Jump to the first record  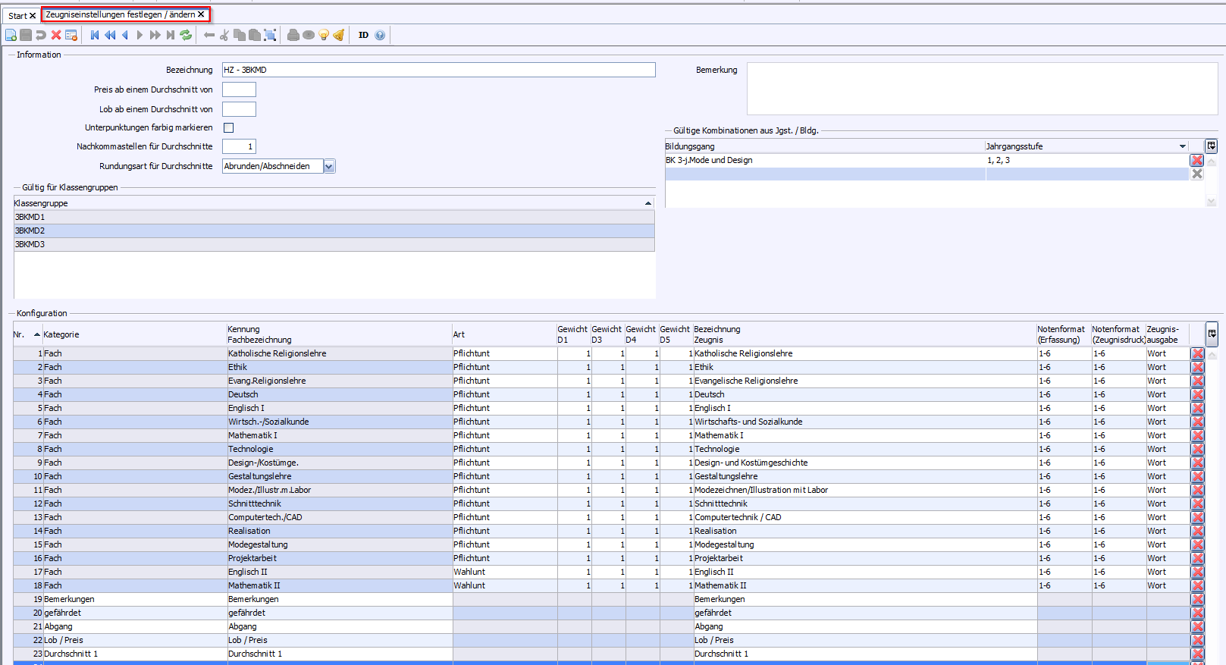pos(95,35)
